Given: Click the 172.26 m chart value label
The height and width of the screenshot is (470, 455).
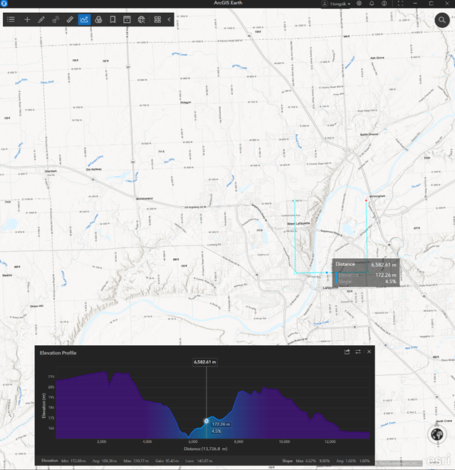Looking at the screenshot, I should click(221, 424).
